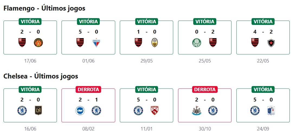The image size is (293, 131).
Task: Open the green Palmeiras crest
Action: pyautogui.click(x=197, y=42)
